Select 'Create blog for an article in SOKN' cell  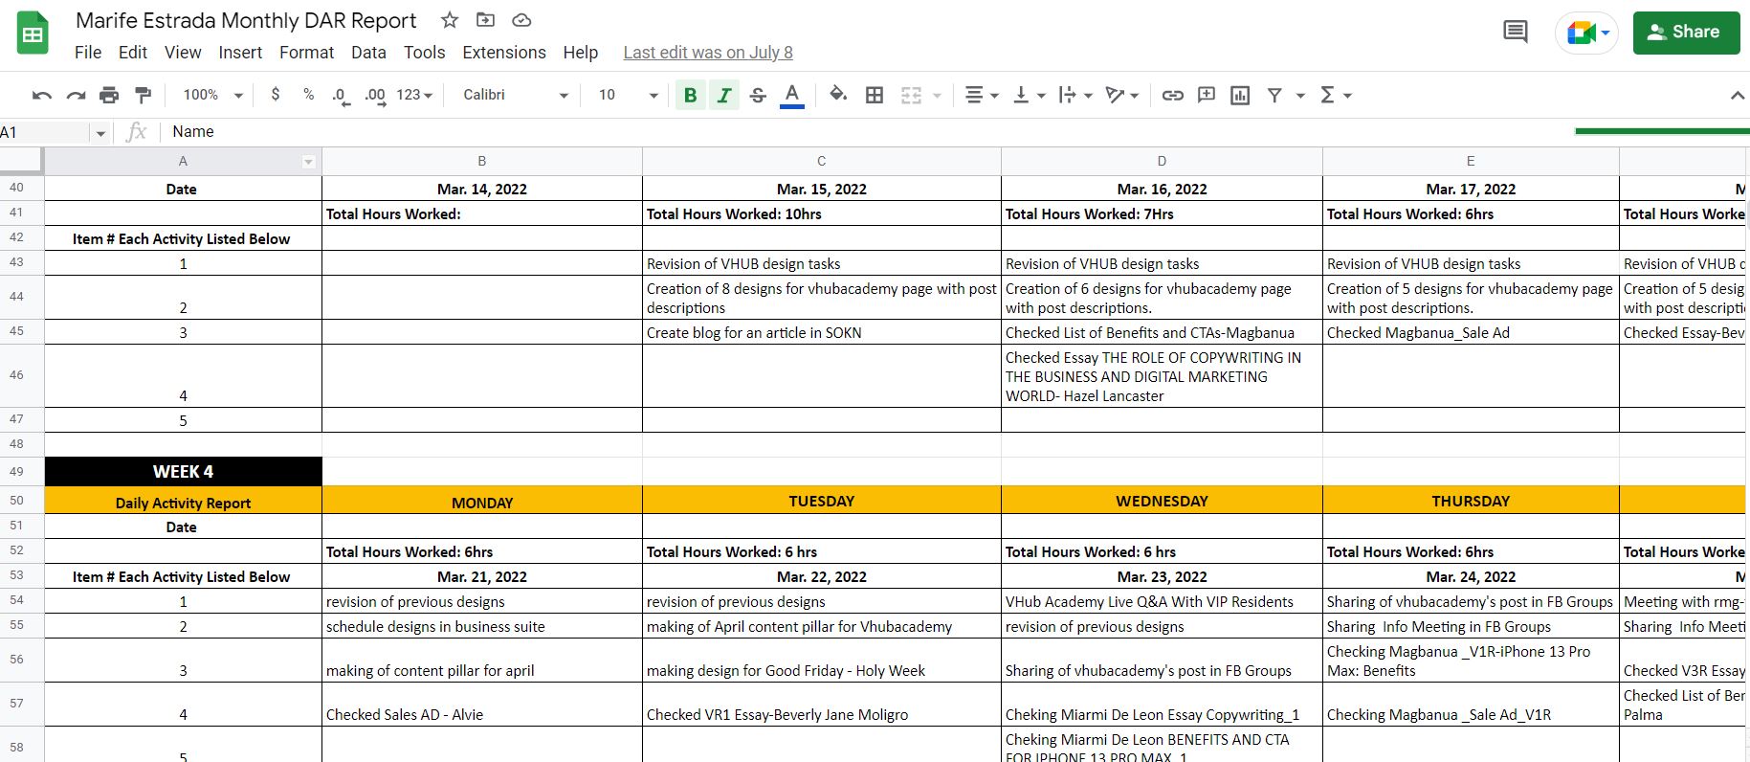point(821,332)
